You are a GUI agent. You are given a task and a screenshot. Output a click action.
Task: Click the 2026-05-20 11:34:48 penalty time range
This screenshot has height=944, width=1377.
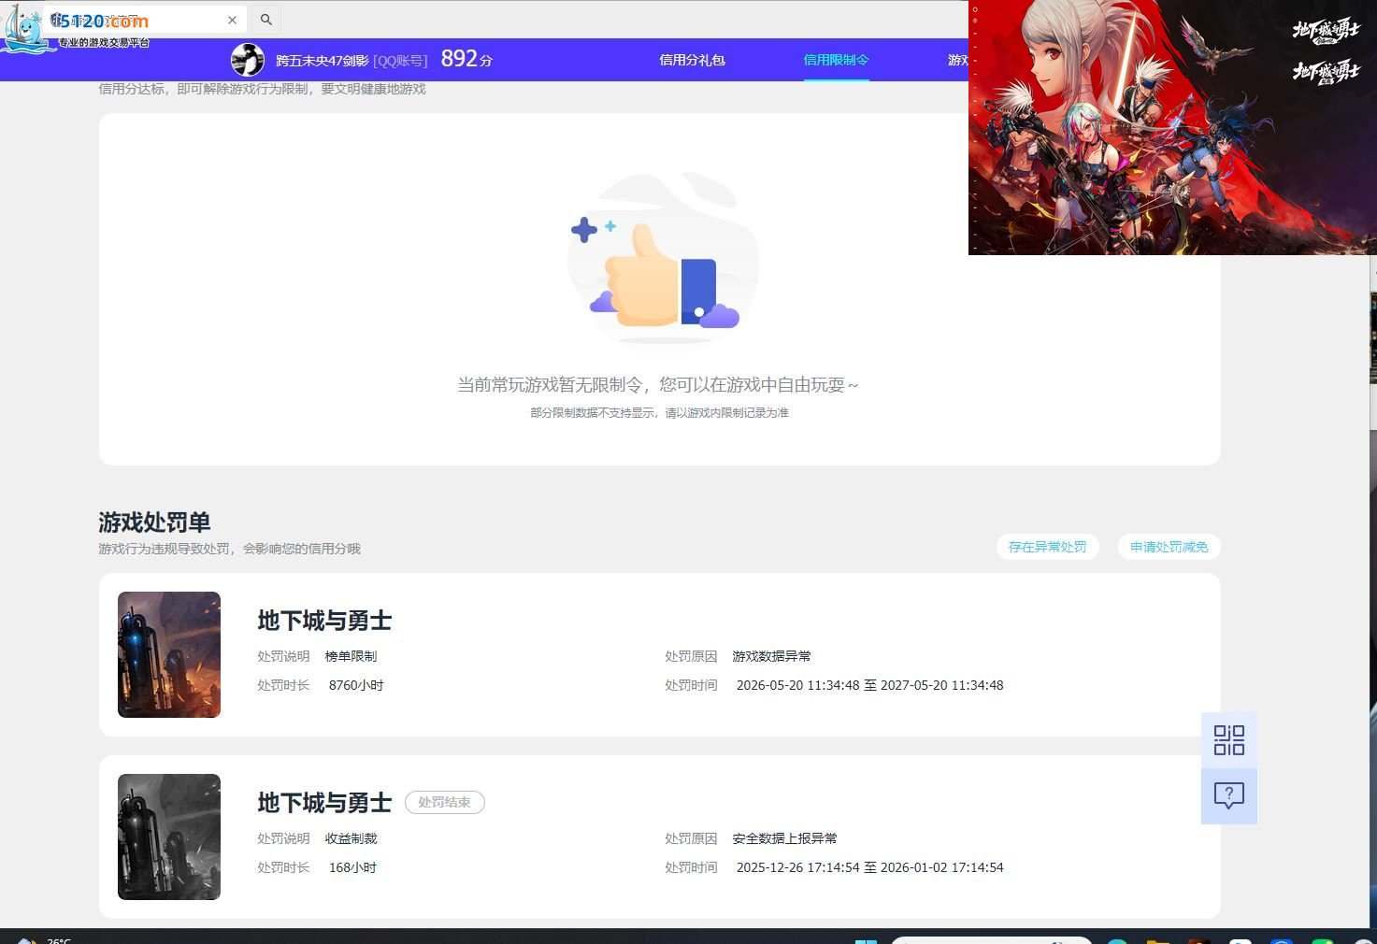pyautogui.click(x=869, y=685)
